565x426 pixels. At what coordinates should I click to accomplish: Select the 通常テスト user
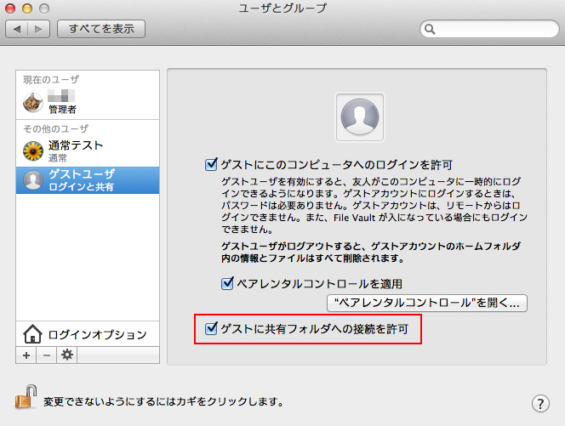coord(88,151)
